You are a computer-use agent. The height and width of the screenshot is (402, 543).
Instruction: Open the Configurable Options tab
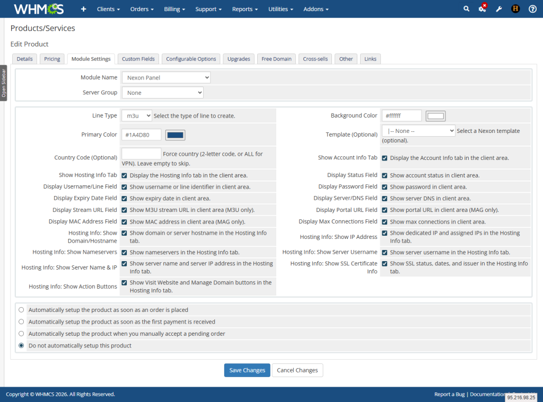click(x=190, y=59)
